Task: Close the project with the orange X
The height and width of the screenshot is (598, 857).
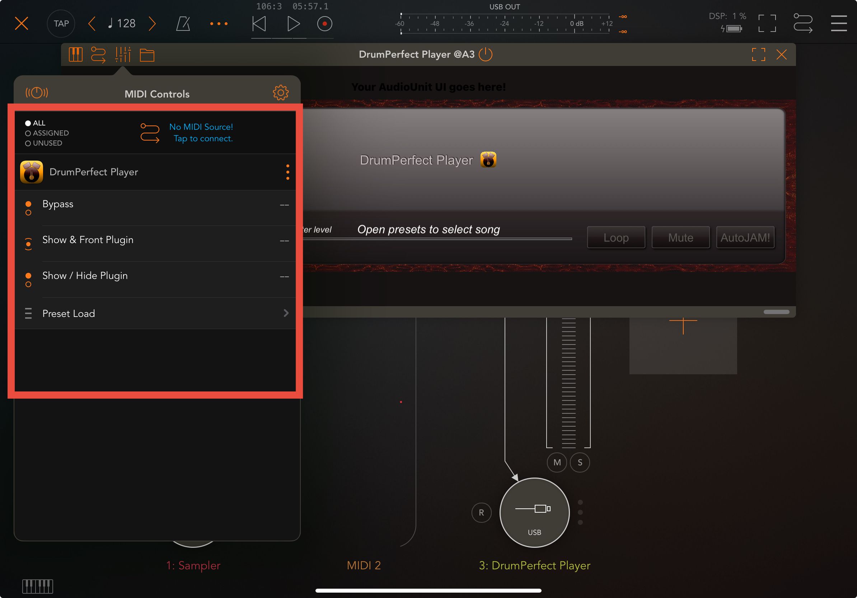Action: tap(21, 24)
